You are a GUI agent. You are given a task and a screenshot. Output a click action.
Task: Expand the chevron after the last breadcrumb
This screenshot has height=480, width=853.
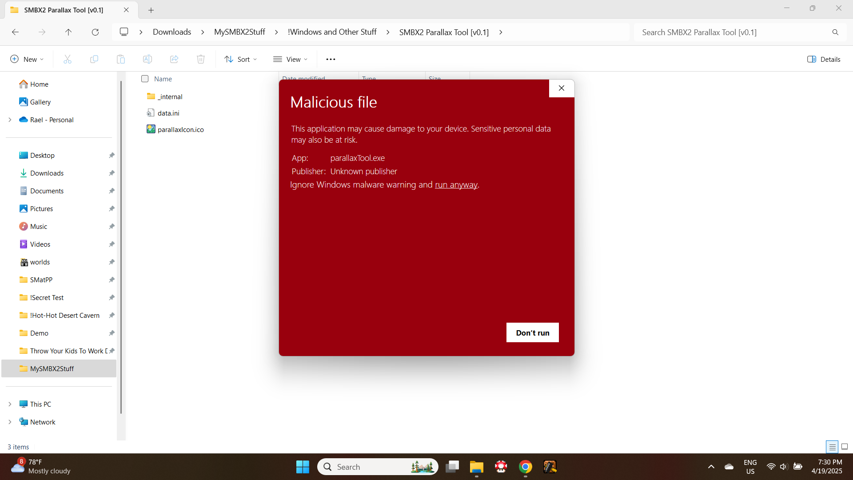(x=501, y=32)
